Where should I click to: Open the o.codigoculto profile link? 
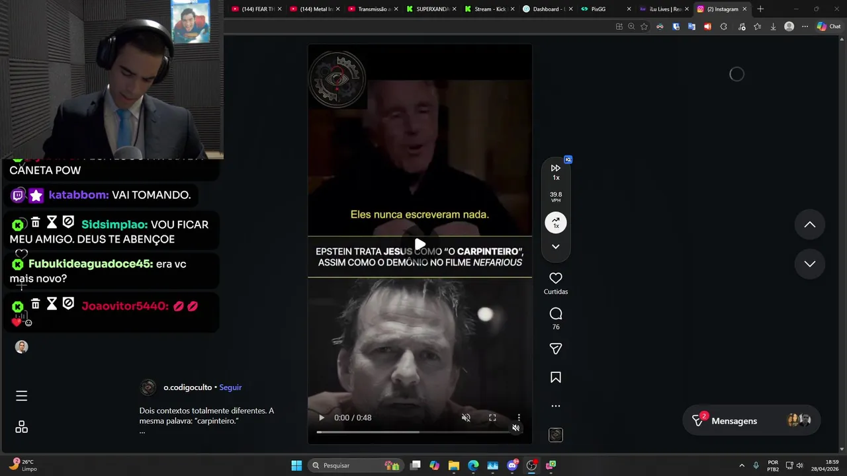pos(188,387)
